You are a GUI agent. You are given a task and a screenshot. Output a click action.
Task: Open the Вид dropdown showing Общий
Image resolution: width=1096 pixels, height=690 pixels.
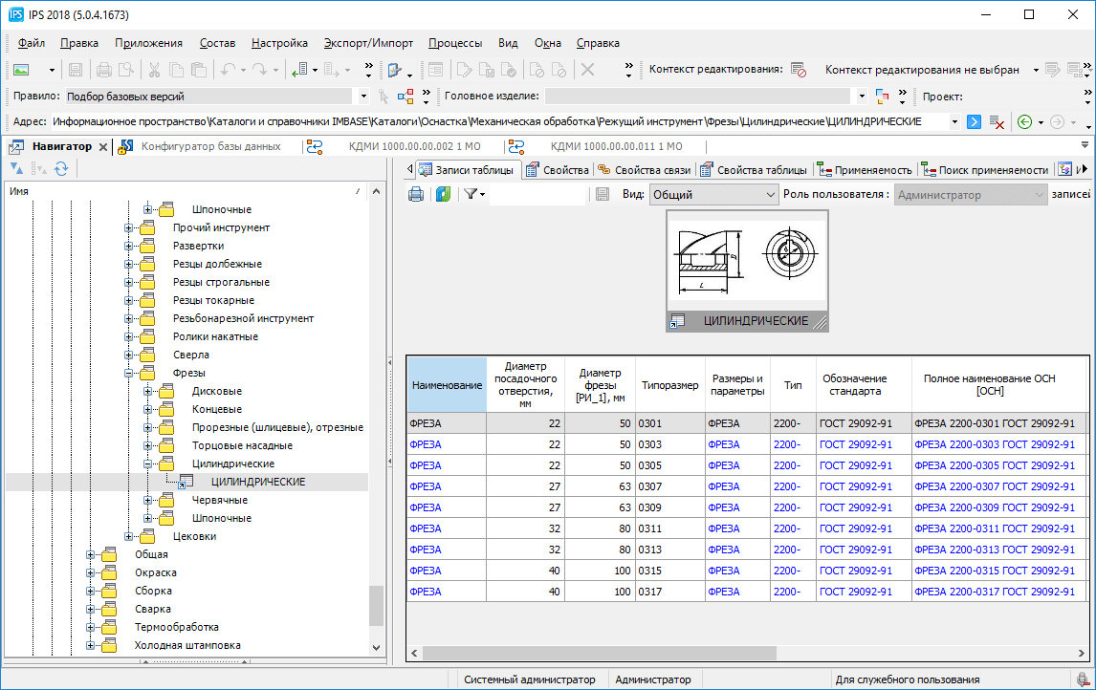pyautogui.click(x=771, y=195)
